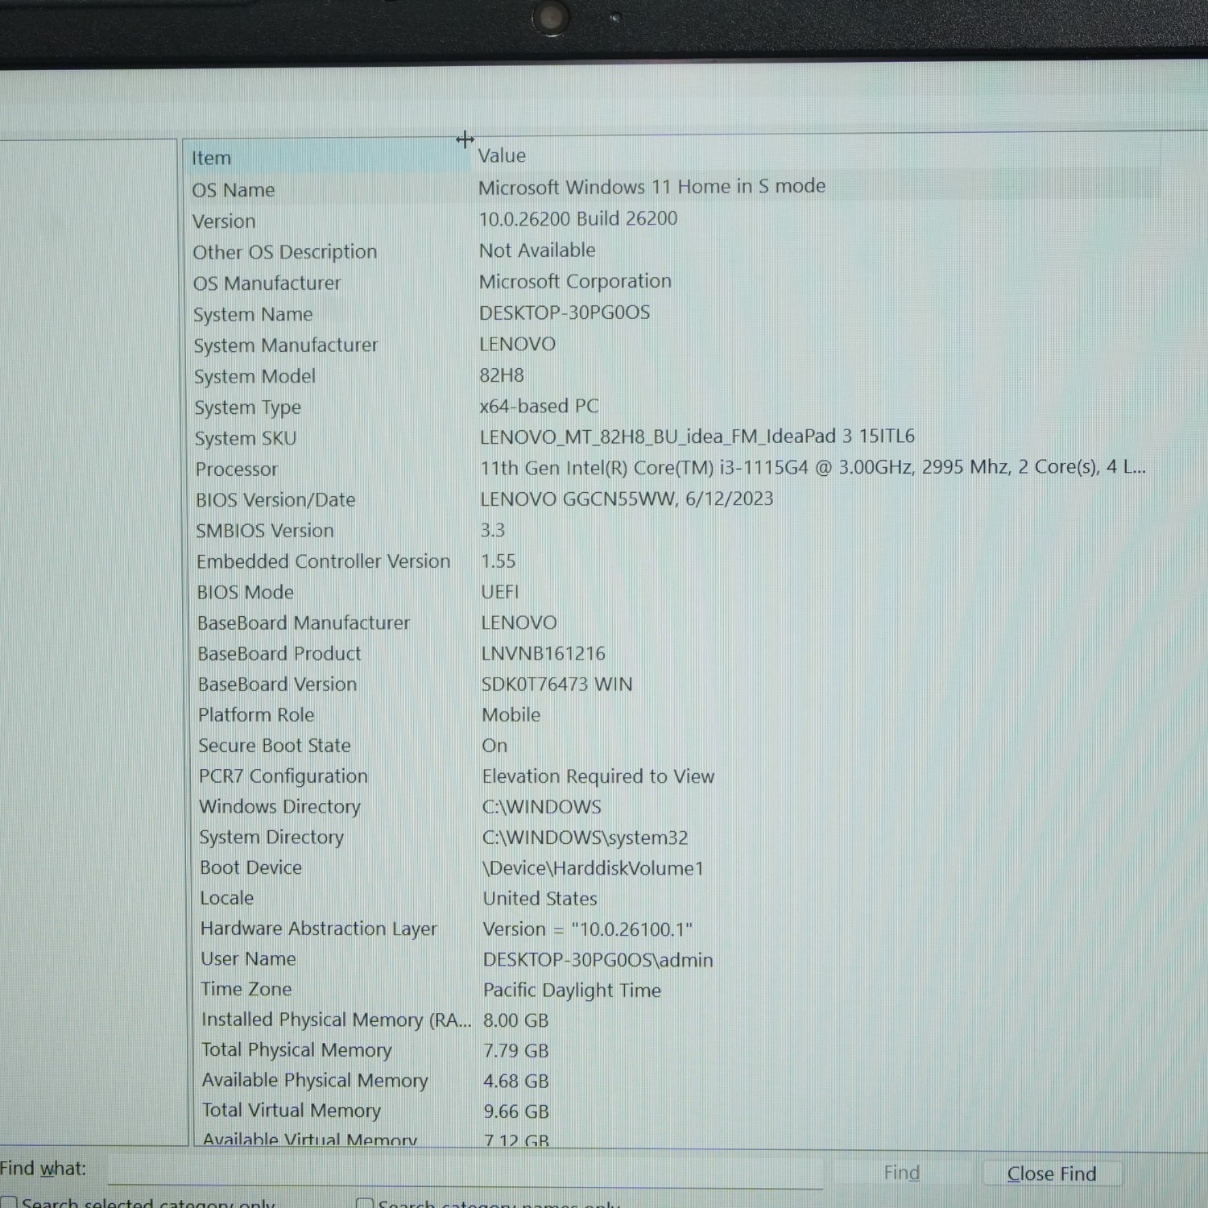The width and height of the screenshot is (1208, 1208).
Task: Select the Version item label
Action: [224, 221]
